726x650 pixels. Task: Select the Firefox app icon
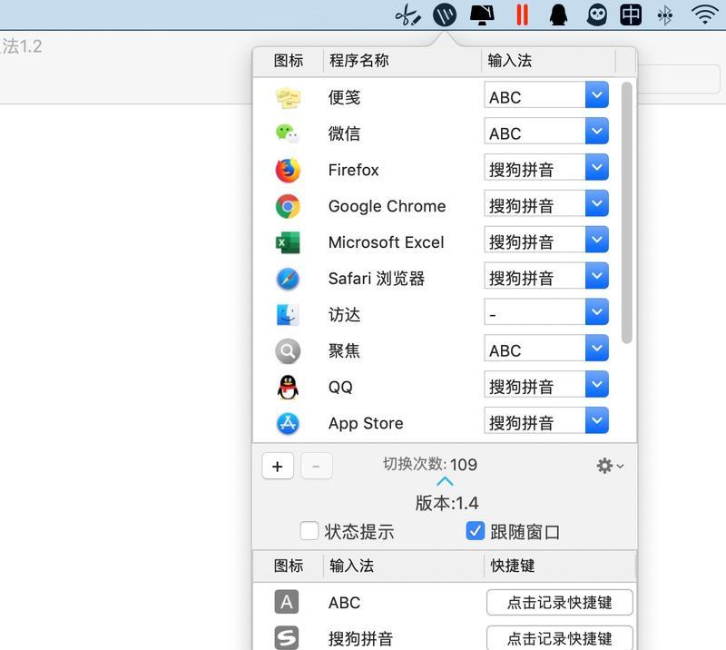coord(288,170)
